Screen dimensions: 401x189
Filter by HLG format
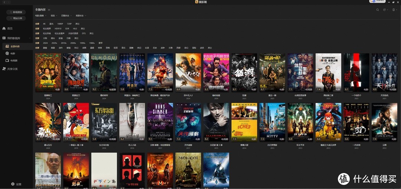click(75, 29)
